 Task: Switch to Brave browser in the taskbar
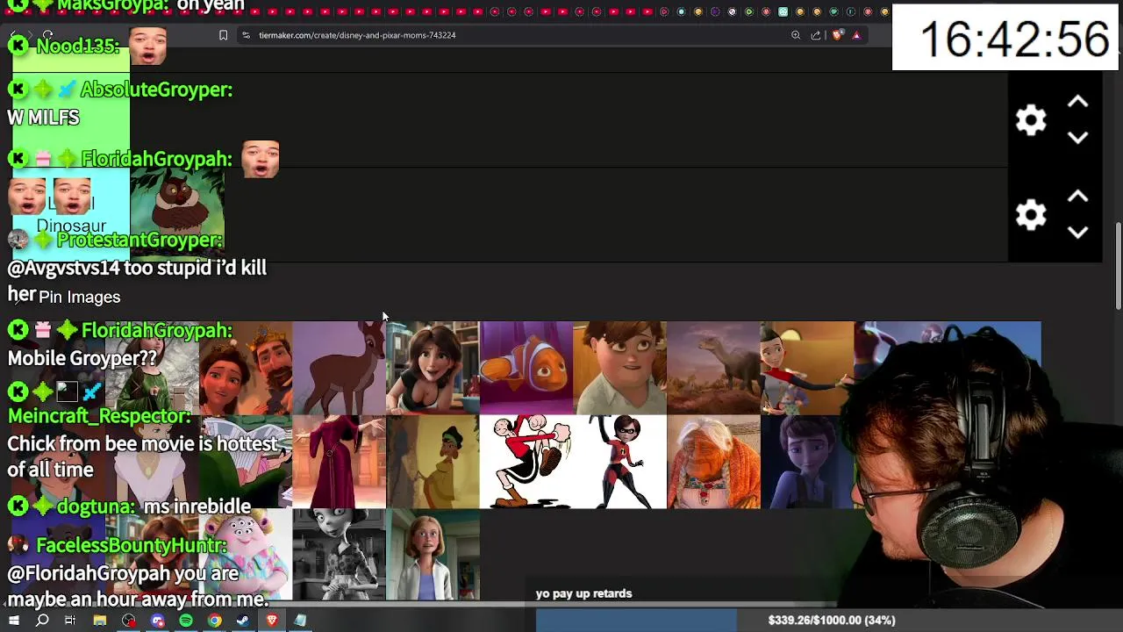click(x=272, y=621)
